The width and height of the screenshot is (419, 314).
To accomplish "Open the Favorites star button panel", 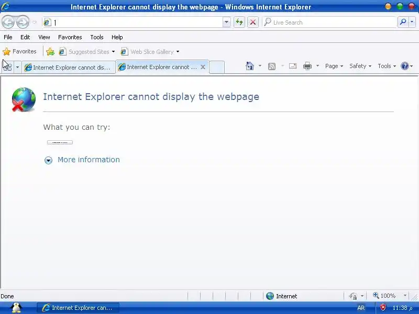I will point(19,51).
